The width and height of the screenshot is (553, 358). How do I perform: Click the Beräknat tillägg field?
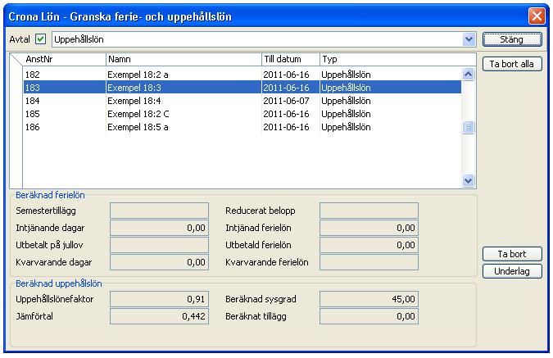pos(369,316)
